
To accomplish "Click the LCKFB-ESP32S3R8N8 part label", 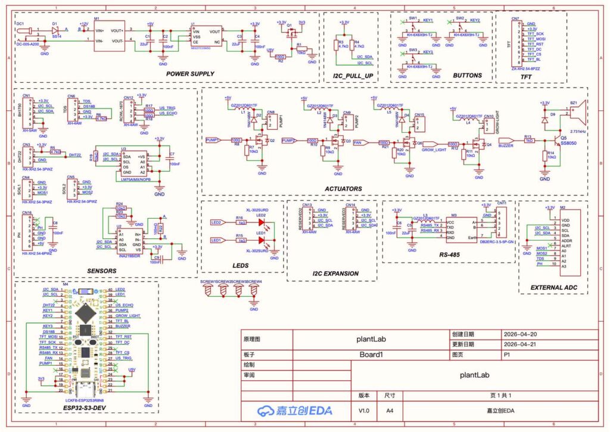I will pos(85,400).
